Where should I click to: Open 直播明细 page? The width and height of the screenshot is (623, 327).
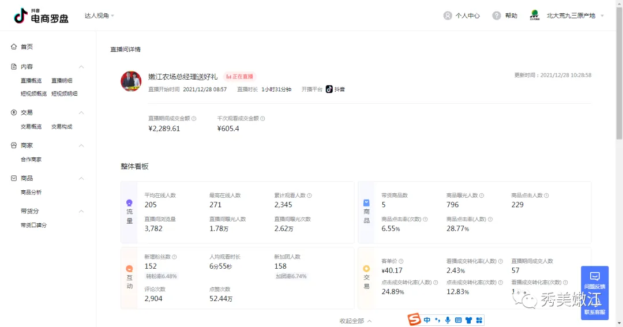(62, 80)
